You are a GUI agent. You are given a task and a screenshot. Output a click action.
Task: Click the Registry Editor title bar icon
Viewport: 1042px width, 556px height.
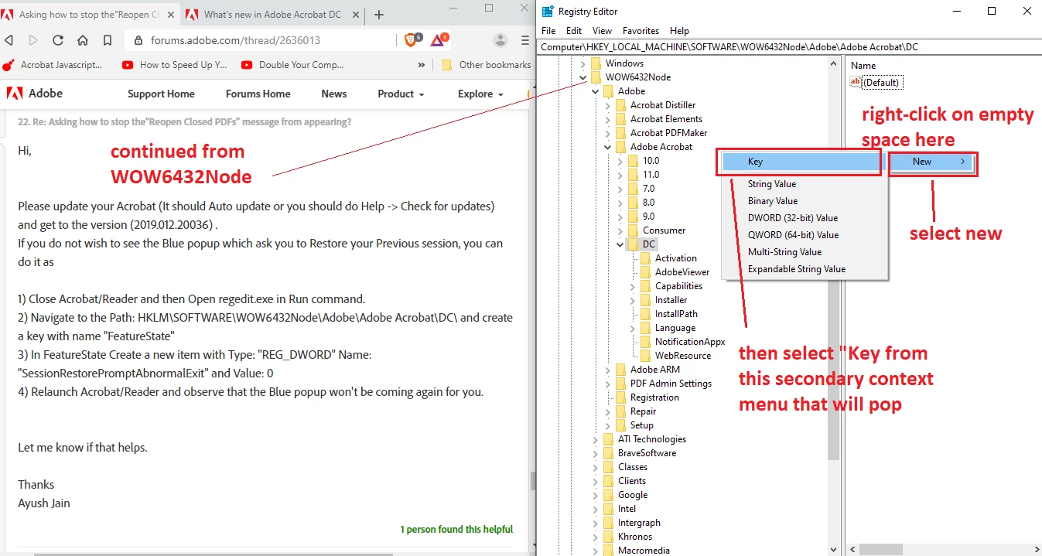[x=548, y=11]
